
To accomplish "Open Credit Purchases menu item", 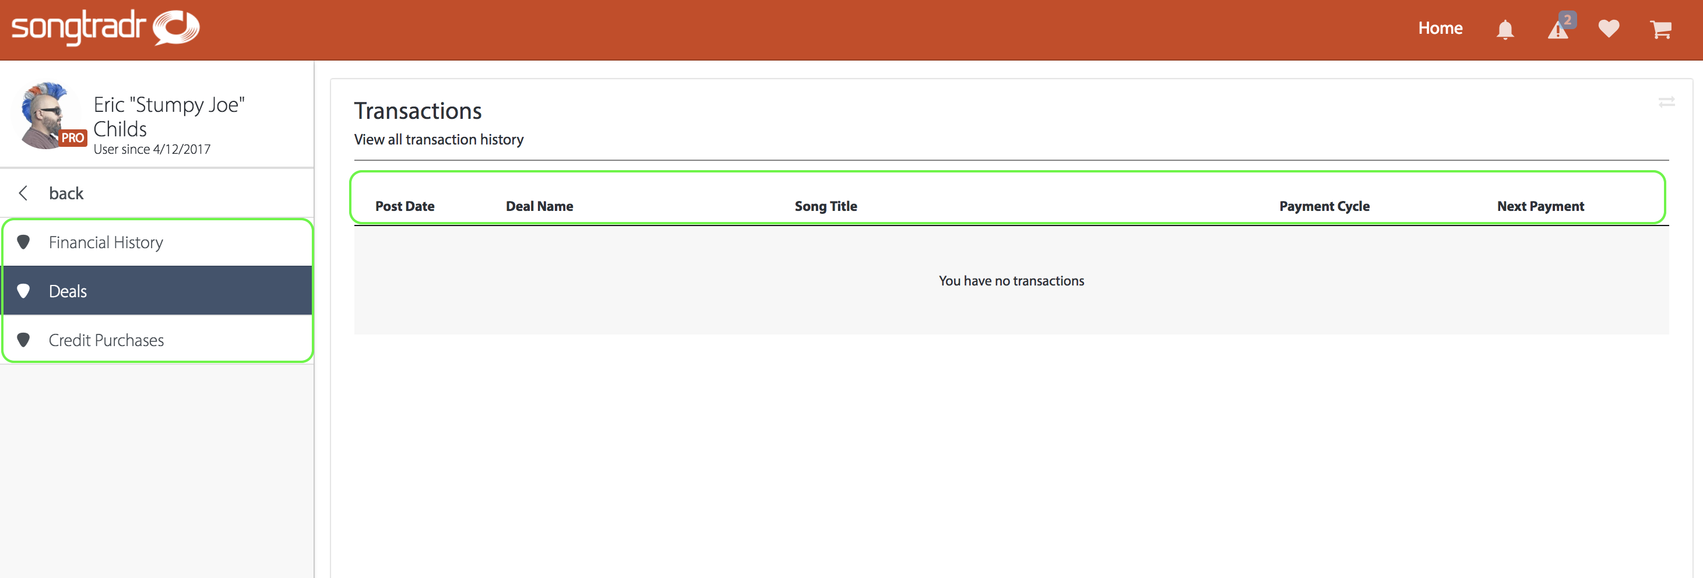I will coord(157,340).
